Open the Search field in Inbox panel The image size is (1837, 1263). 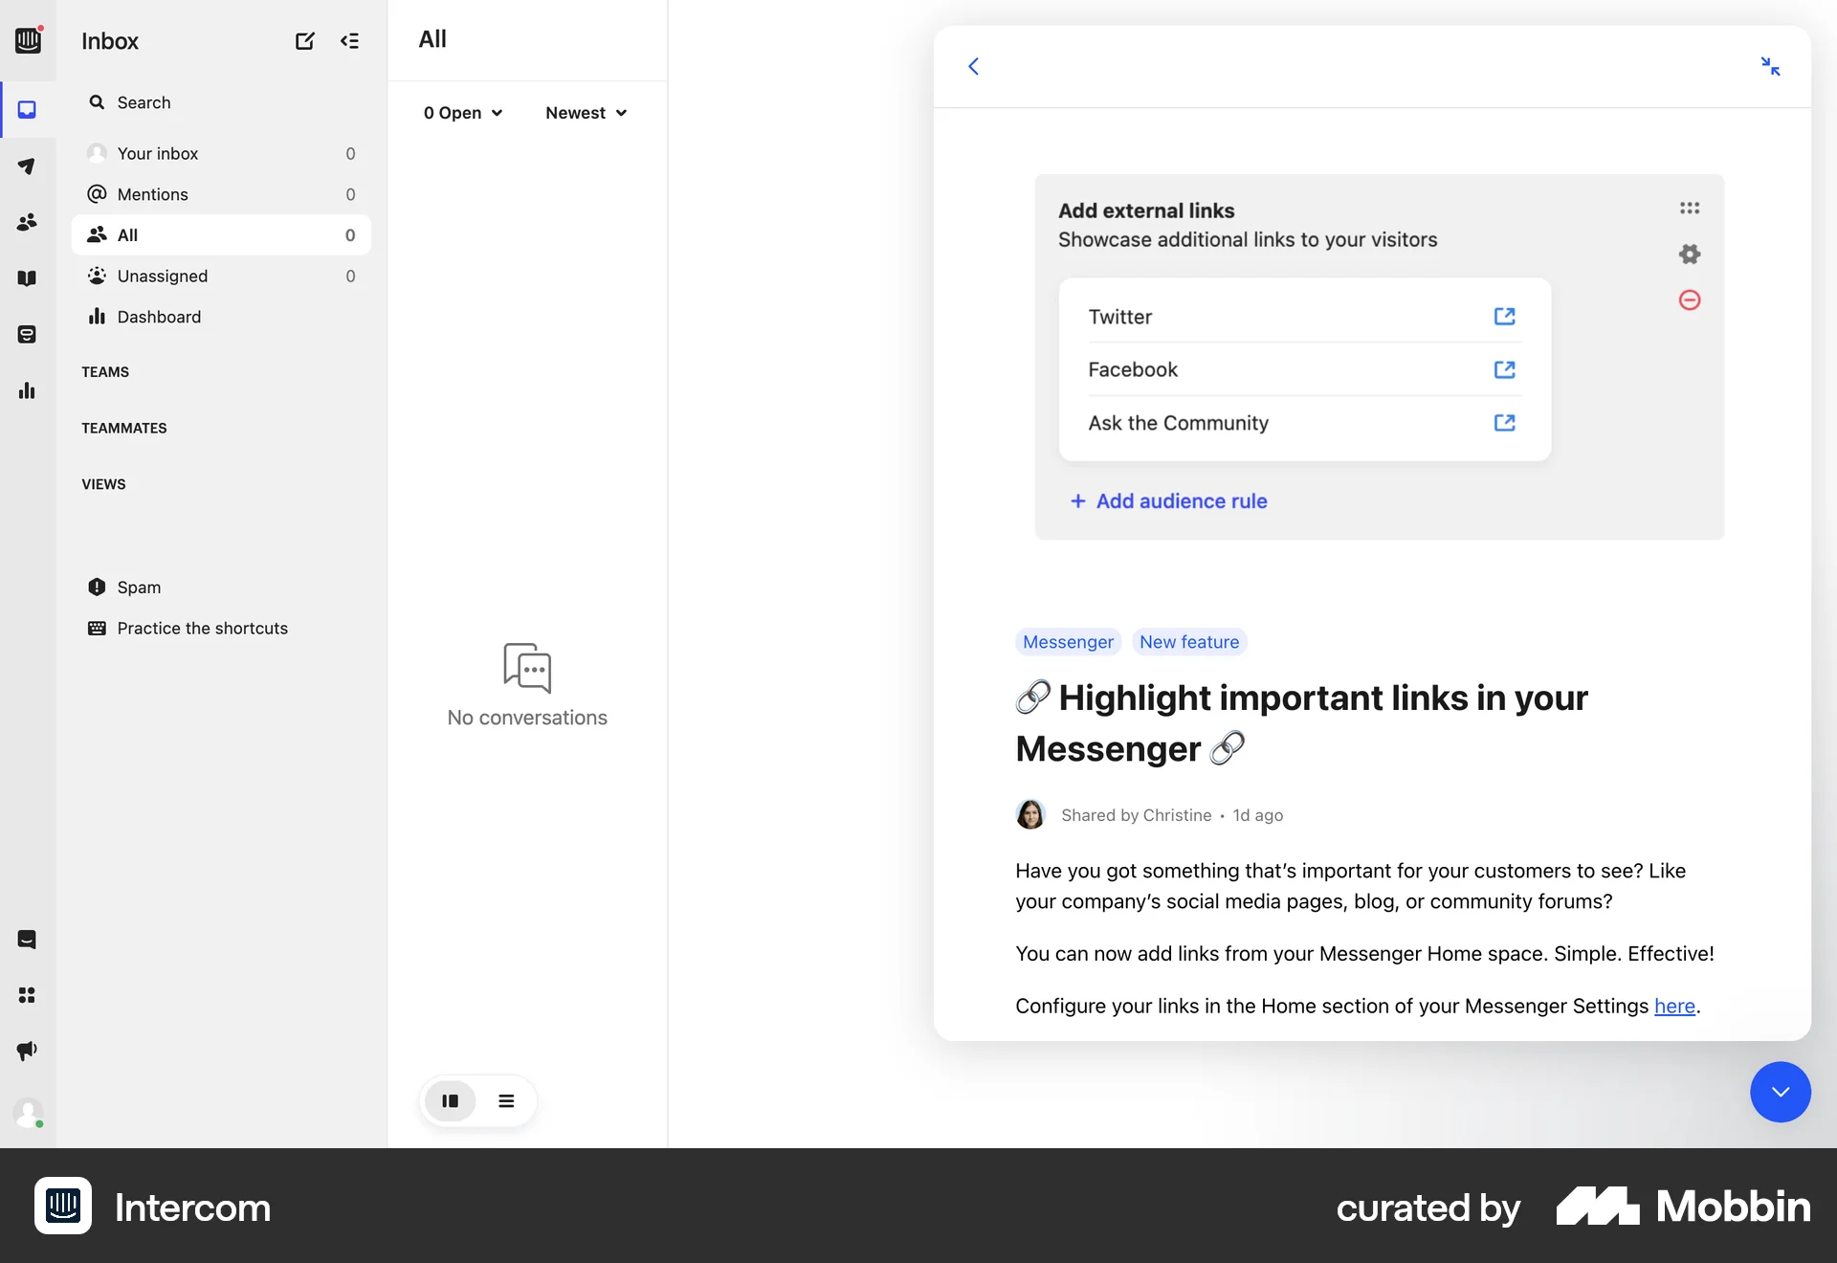[x=143, y=102]
